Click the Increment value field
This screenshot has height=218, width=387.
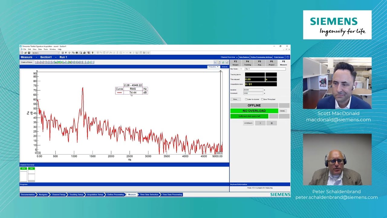pos(253,94)
